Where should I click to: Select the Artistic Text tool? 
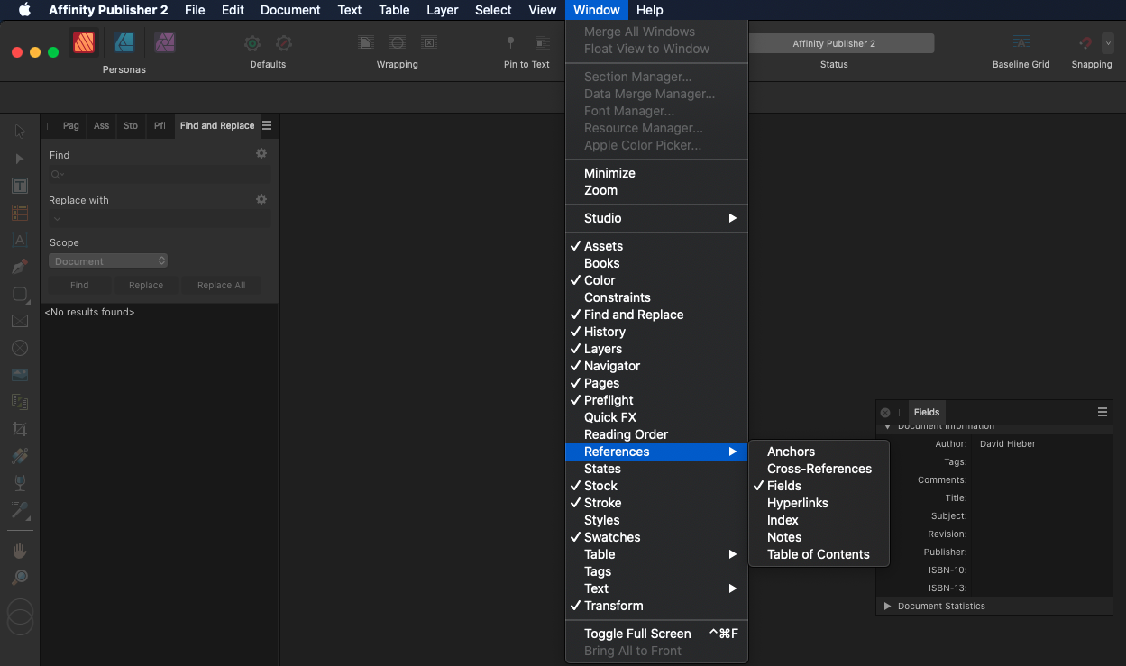tap(20, 240)
